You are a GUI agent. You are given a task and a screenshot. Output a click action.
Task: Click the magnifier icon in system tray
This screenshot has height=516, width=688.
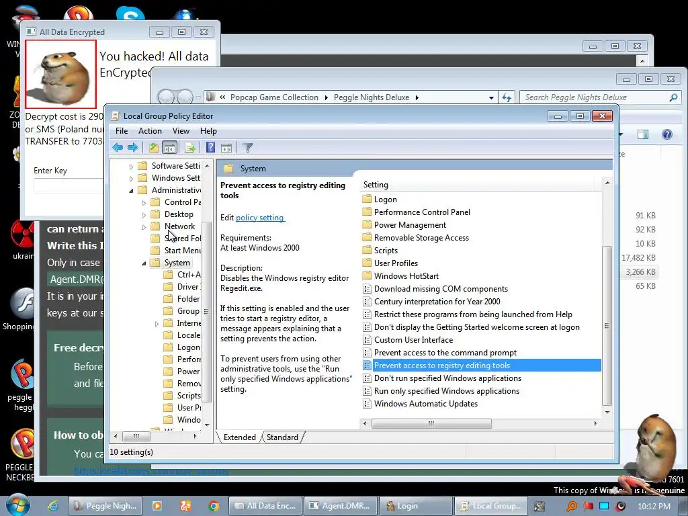571,506
